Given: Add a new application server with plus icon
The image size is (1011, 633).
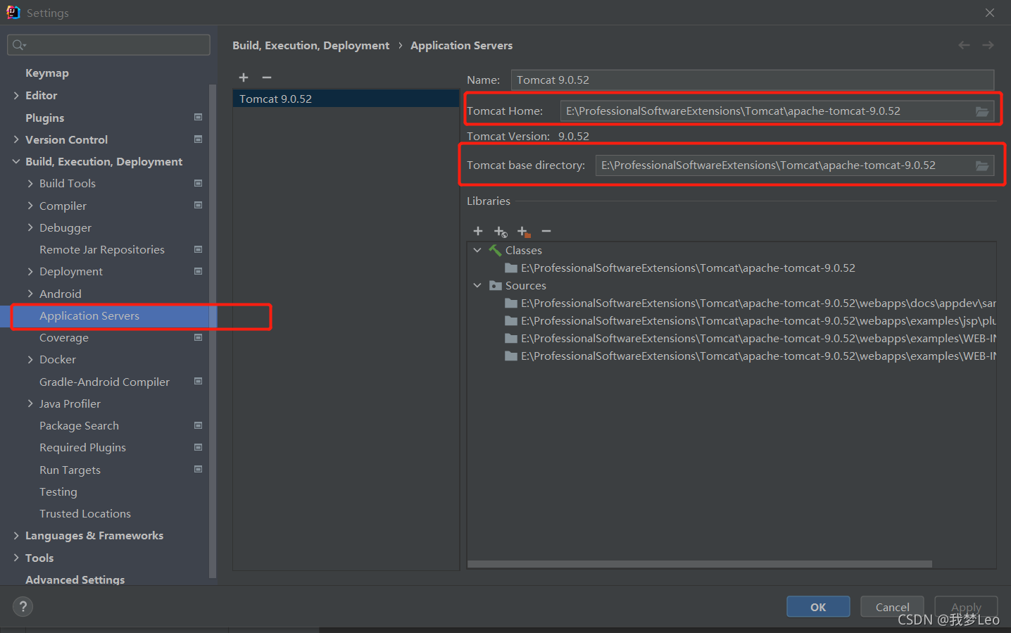Looking at the screenshot, I should (244, 77).
